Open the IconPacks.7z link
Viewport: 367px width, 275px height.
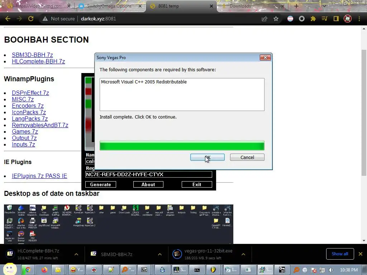(29, 112)
